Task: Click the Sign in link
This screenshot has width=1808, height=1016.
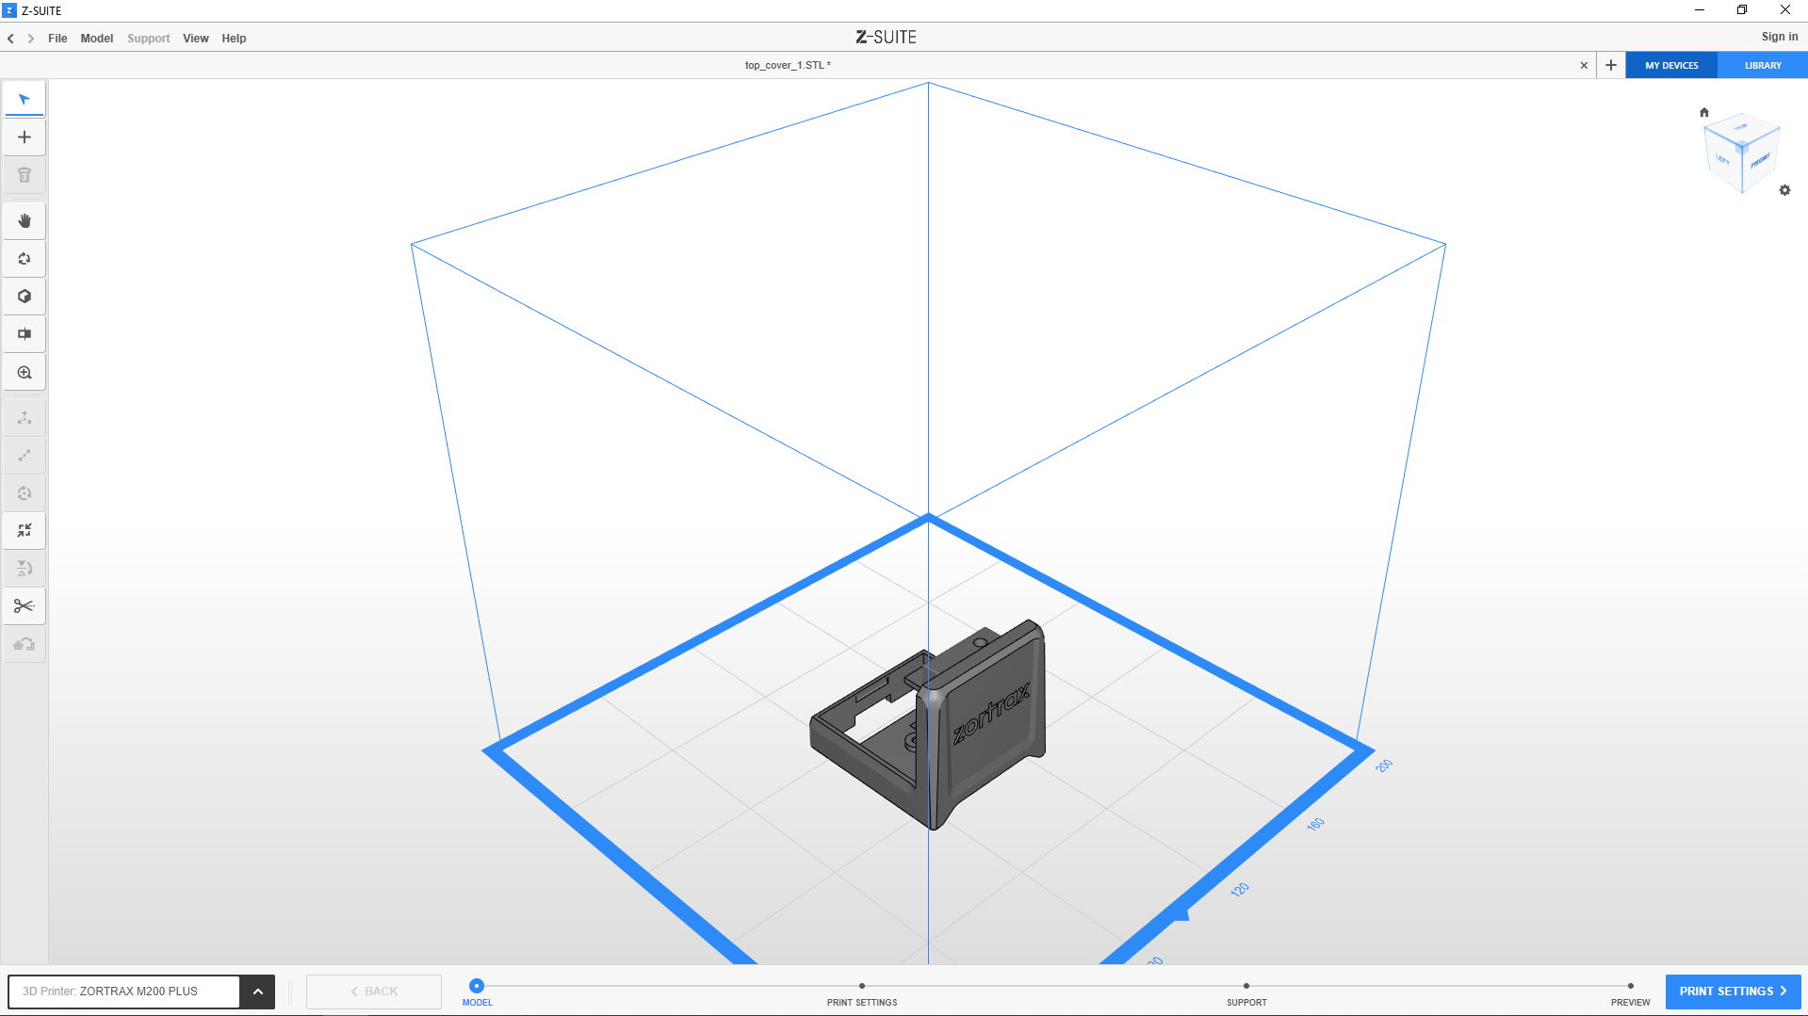Action: click(1779, 37)
